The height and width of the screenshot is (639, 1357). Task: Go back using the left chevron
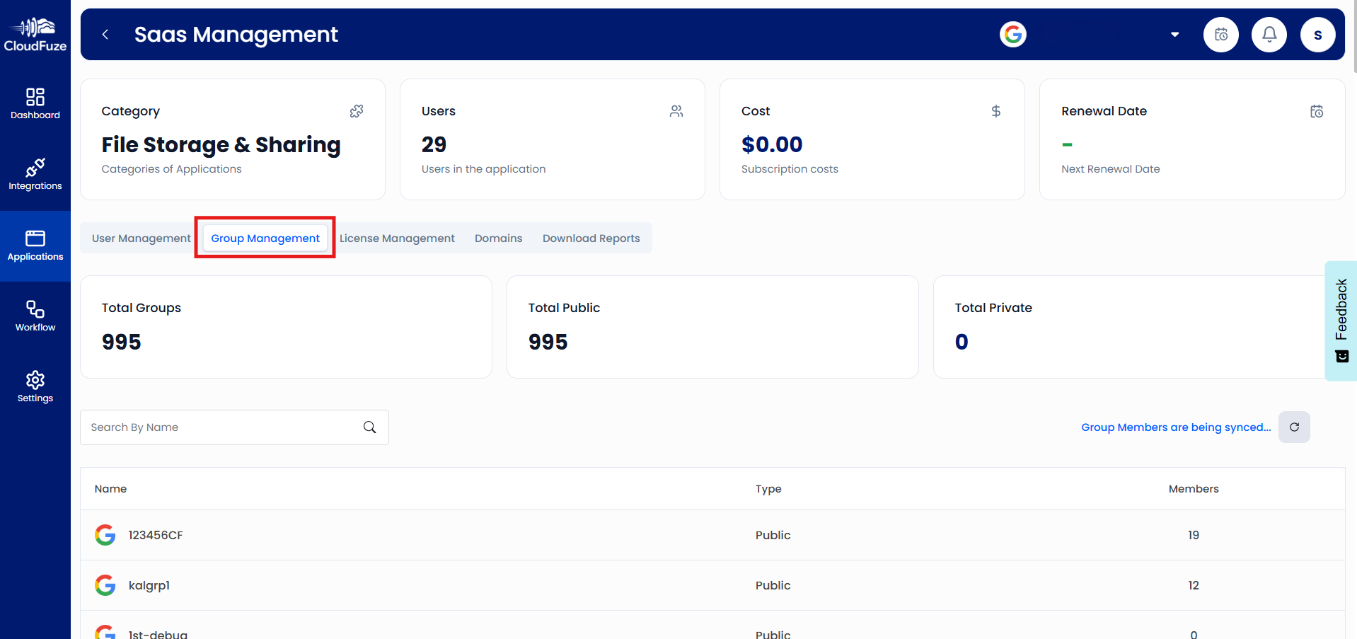(x=105, y=35)
